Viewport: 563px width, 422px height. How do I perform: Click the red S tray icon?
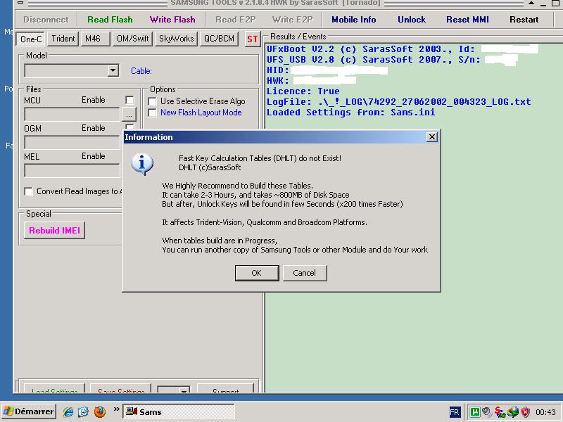(x=500, y=412)
